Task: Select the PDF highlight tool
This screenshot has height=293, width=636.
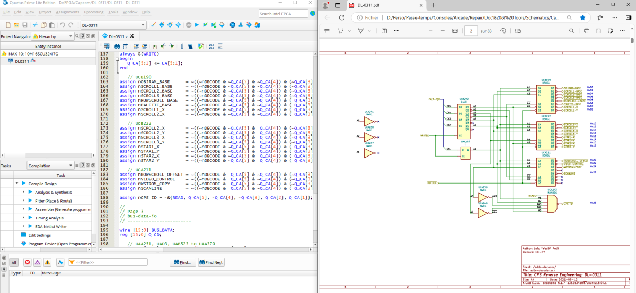Action: tap(341, 31)
